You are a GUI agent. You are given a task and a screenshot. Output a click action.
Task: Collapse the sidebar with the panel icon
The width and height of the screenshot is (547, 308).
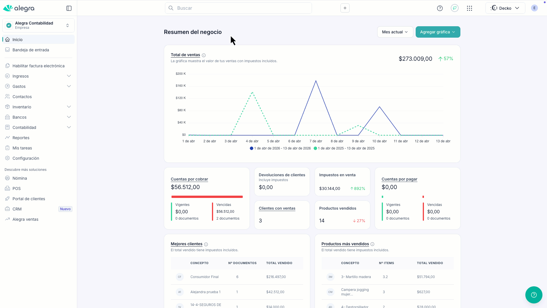[x=69, y=8]
